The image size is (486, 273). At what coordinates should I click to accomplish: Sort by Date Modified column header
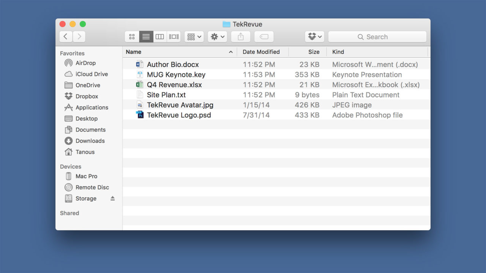click(261, 52)
